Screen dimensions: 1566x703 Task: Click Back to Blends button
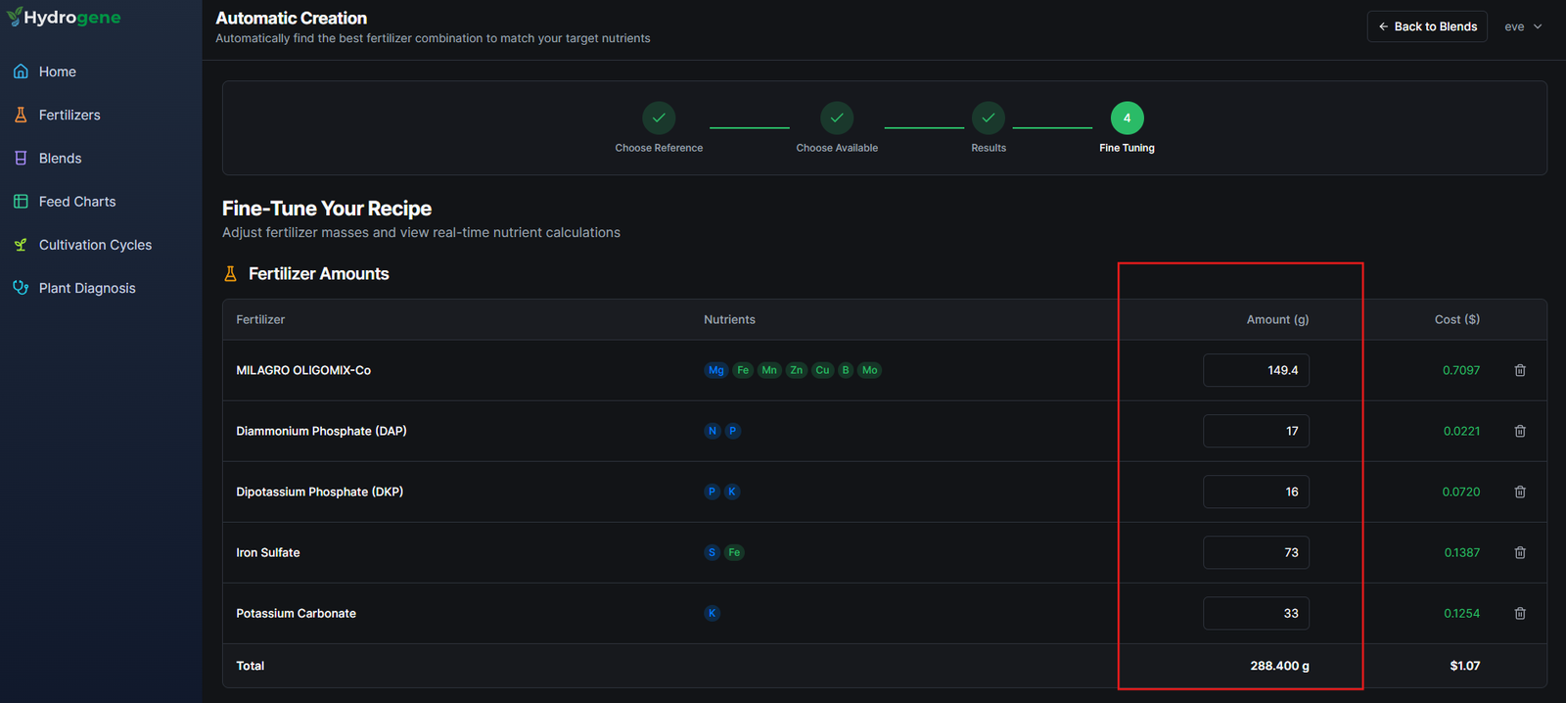pos(1427,26)
